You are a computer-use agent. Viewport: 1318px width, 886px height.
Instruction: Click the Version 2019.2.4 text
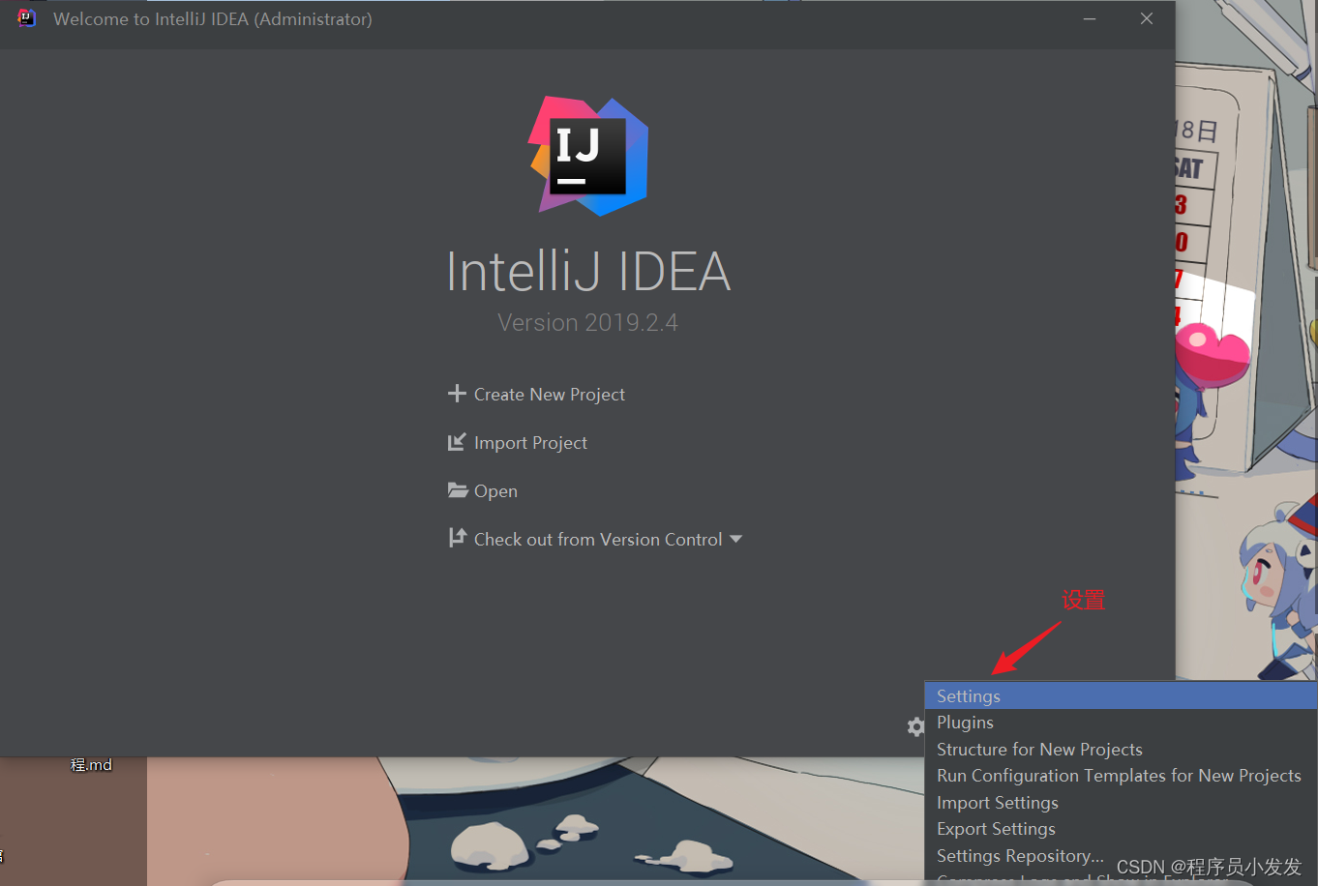click(x=587, y=322)
